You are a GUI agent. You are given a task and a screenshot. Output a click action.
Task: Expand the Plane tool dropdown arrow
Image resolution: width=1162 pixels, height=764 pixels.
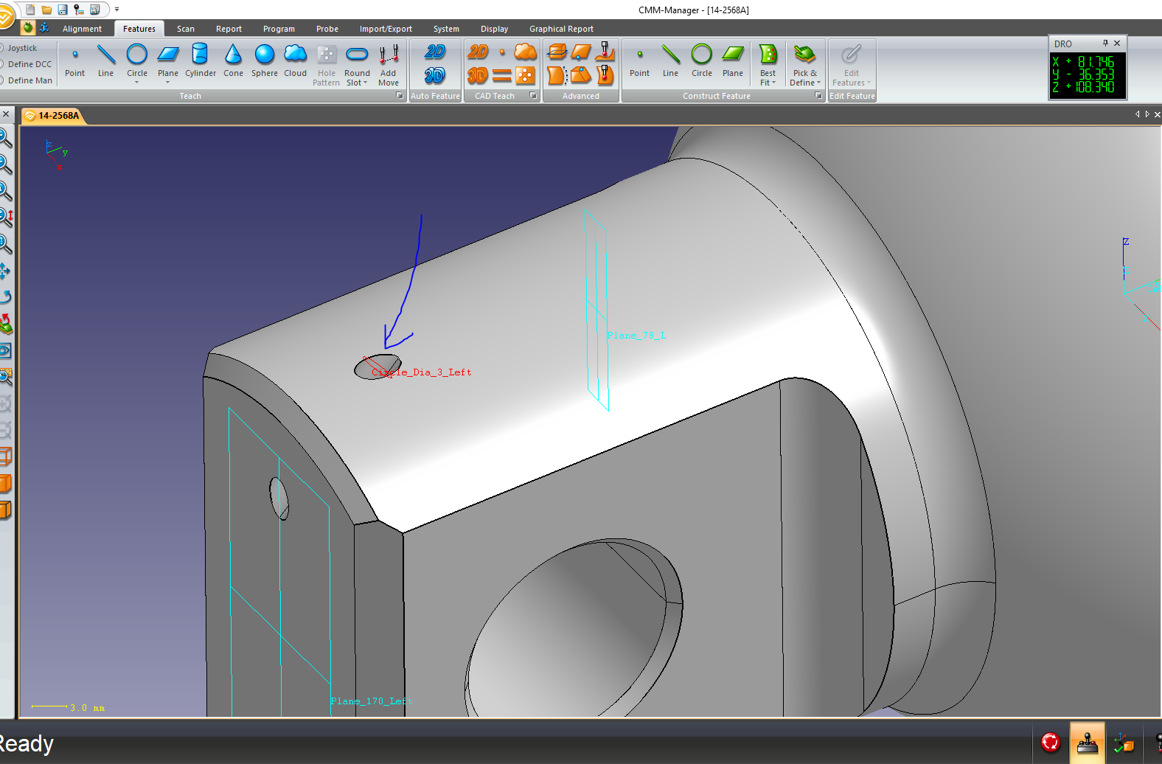(168, 83)
